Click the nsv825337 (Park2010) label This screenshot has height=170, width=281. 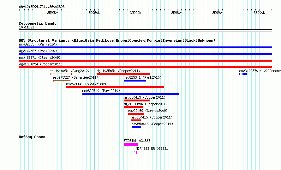point(38,44)
